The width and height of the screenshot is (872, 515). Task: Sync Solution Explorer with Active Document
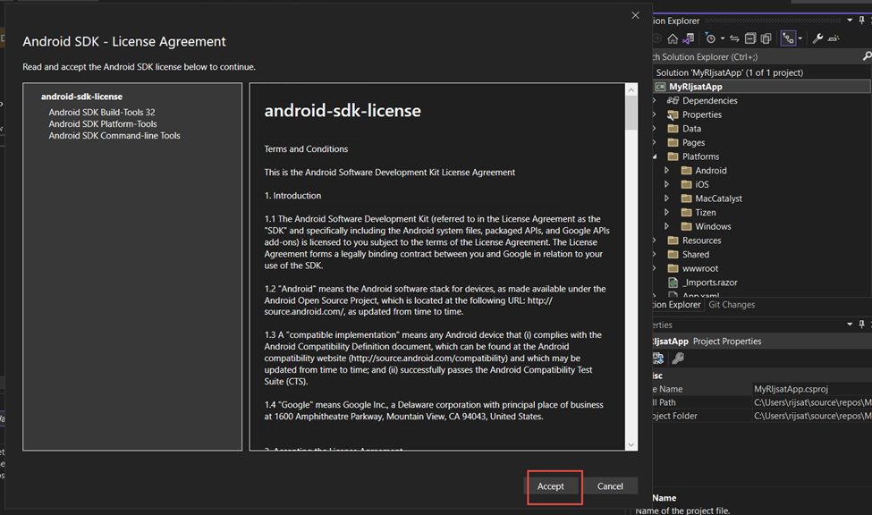[735, 38]
